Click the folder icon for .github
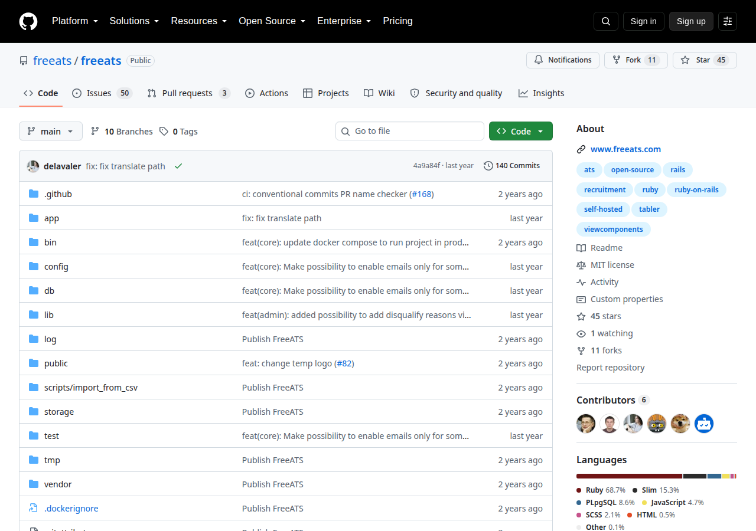This screenshot has height=531, width=756. (x=34, y=194)
